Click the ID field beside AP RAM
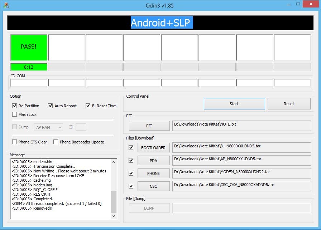Image resolution: width=321 pixels, height=230 pixels. click(x=81, y=127)
